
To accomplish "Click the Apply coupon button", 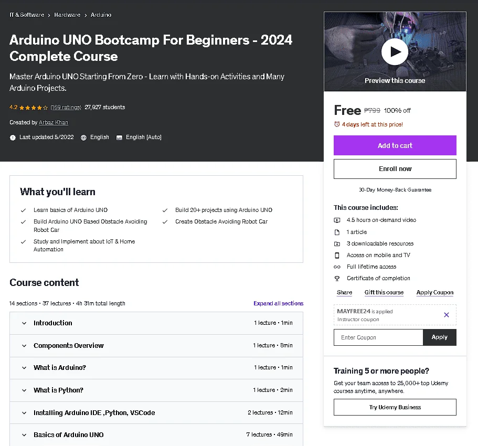I will pos(440,337).
